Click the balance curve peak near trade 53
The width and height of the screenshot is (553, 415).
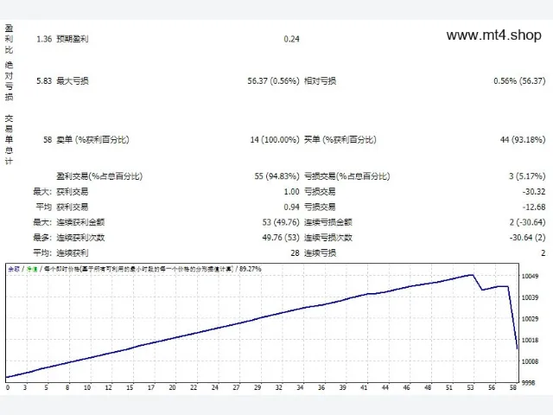click(472, 275)
